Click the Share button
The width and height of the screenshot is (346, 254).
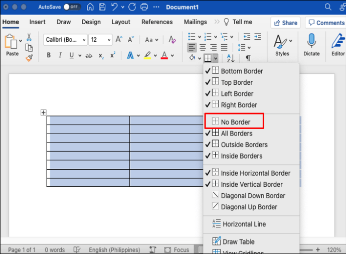coord(285,23)
